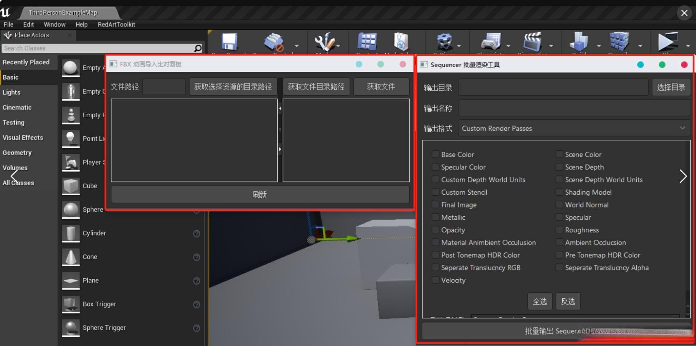Expand the Blueprints dropdown arrow
Viewport: 696px width, 346px height.
tap(508, 46)
